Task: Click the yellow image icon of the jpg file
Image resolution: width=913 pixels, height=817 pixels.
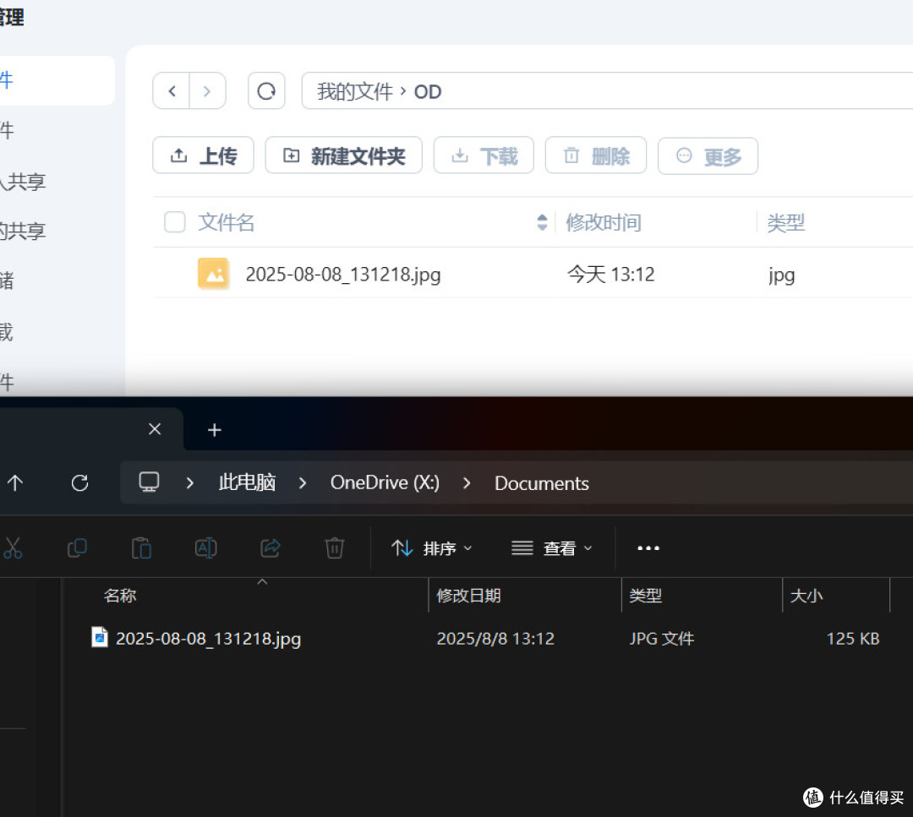Action: (x=214, y=274)
